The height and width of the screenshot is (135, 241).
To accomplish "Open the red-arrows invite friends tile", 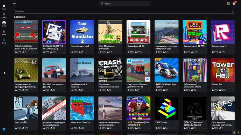I will tap(26, 37).
